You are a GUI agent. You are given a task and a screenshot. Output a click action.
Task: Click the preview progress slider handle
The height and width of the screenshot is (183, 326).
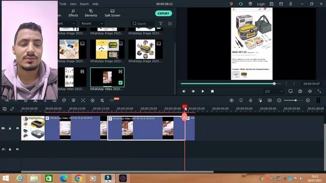coord(274,83)
